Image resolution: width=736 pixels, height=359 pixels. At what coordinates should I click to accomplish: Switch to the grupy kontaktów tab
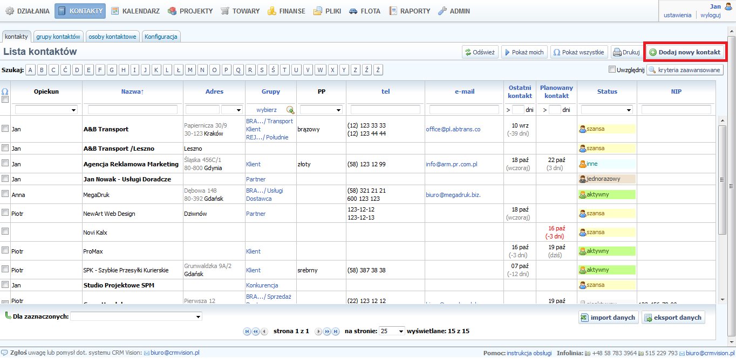tap(58, 37)
